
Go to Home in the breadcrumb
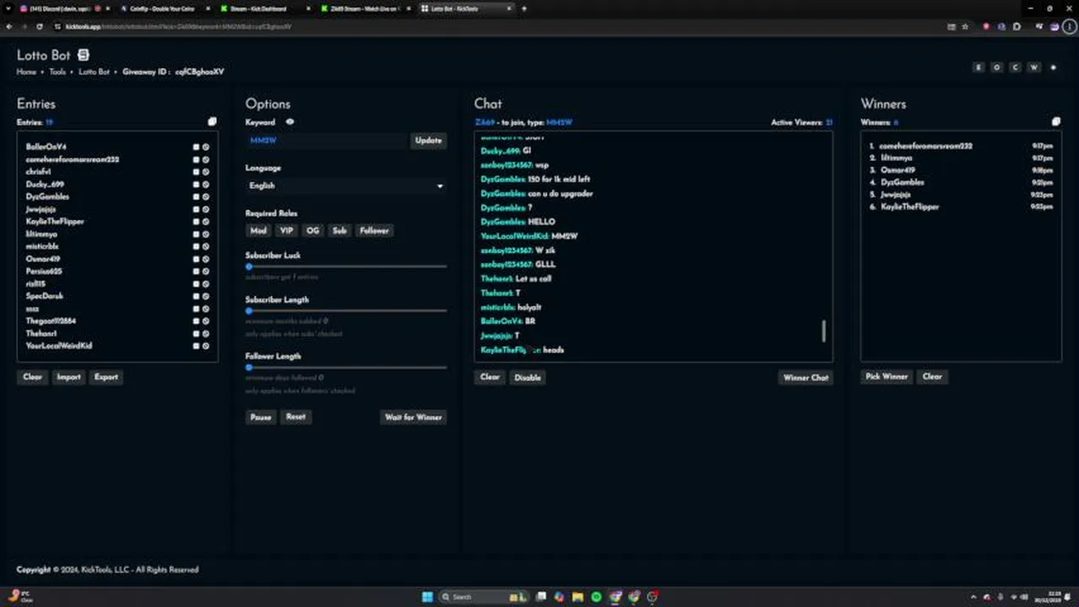pyautogui.click(x=26, y=72)
